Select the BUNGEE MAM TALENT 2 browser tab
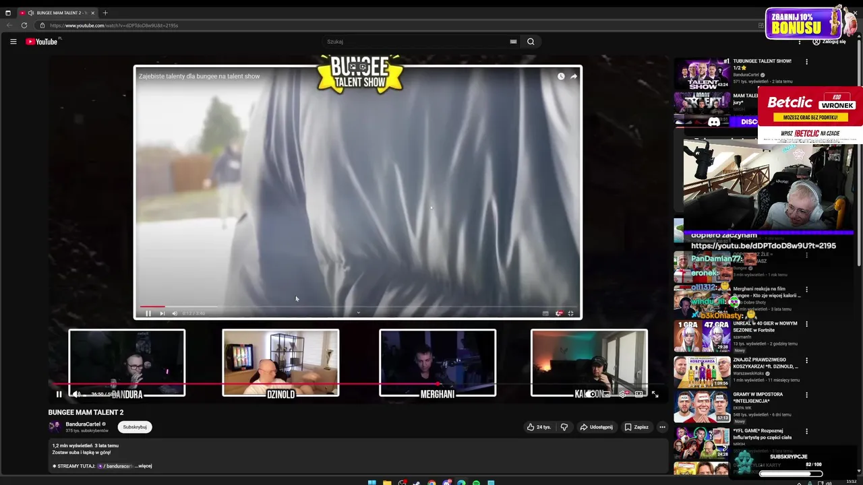This screenshot has width=863, height=485. coord(57,13)
